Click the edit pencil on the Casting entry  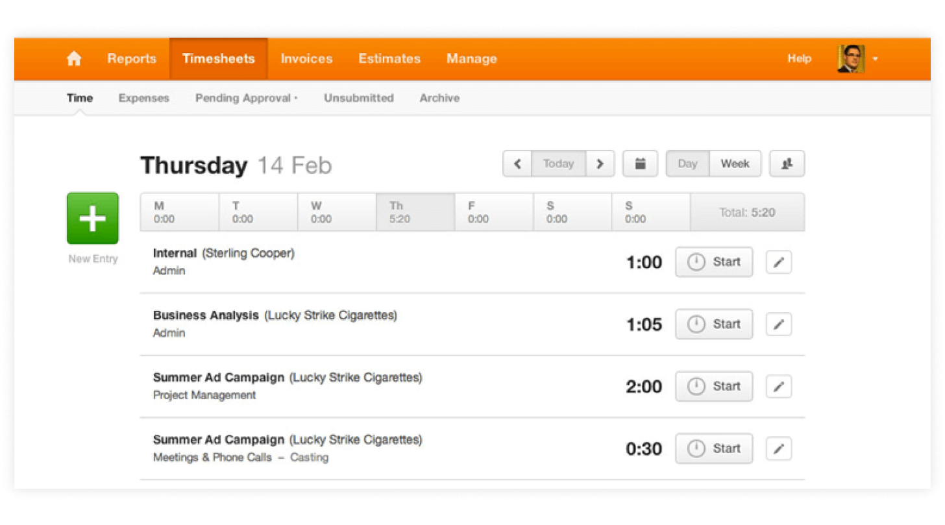pos(778,448)
